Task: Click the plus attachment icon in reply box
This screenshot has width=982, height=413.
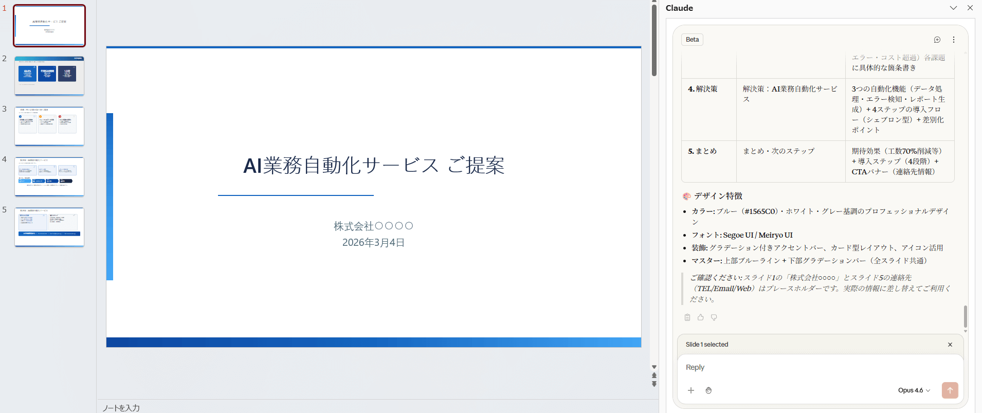Action: 691,390
